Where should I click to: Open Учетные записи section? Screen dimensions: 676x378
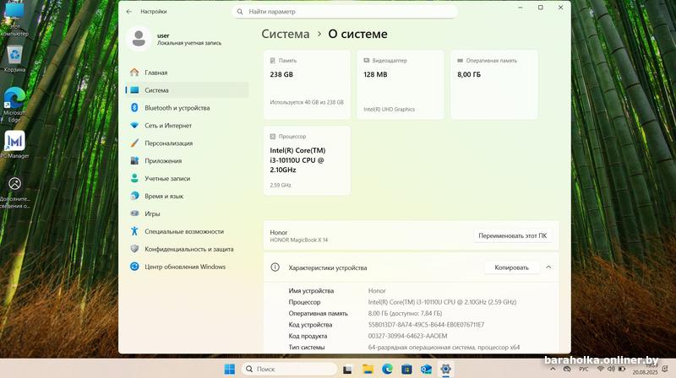point(187,178)
